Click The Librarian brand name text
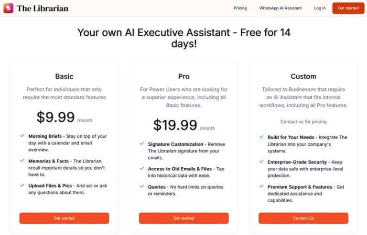Viewport: 367px width, 235px height. tap(43, 8)
